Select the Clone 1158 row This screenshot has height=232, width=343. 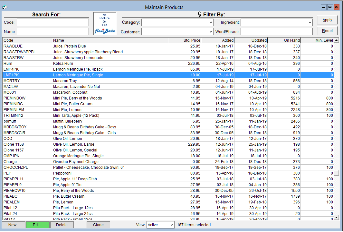click(168, 144)
